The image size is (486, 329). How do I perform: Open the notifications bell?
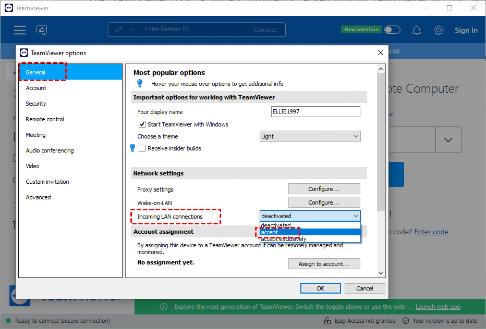(416, 30)
